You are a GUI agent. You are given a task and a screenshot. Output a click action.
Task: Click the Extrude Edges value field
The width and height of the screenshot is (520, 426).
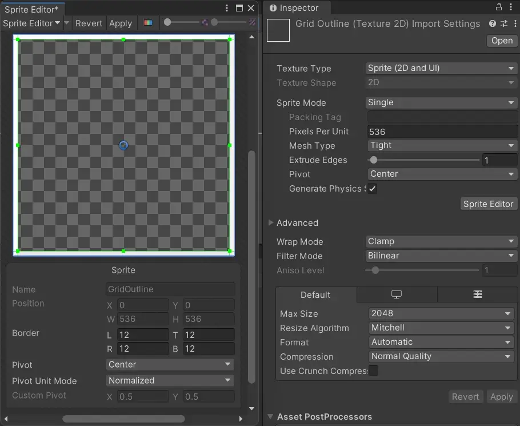pos(499,160)
